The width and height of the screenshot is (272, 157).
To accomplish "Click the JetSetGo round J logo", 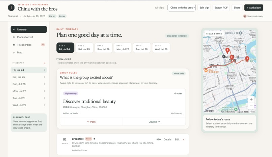I will click(11, 8).
